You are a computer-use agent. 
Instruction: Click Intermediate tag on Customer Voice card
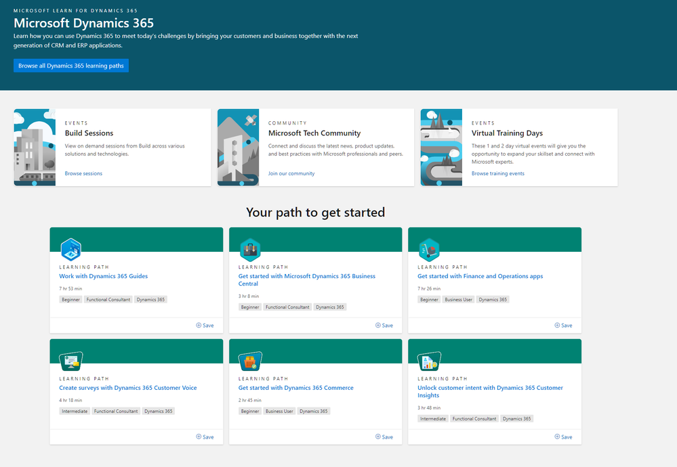click(x=75, y=411)
